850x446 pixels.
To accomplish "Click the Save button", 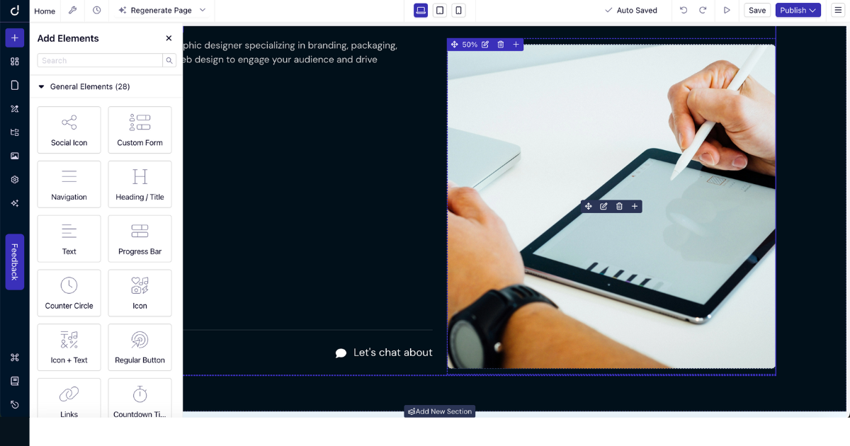I will coord(757,10).
